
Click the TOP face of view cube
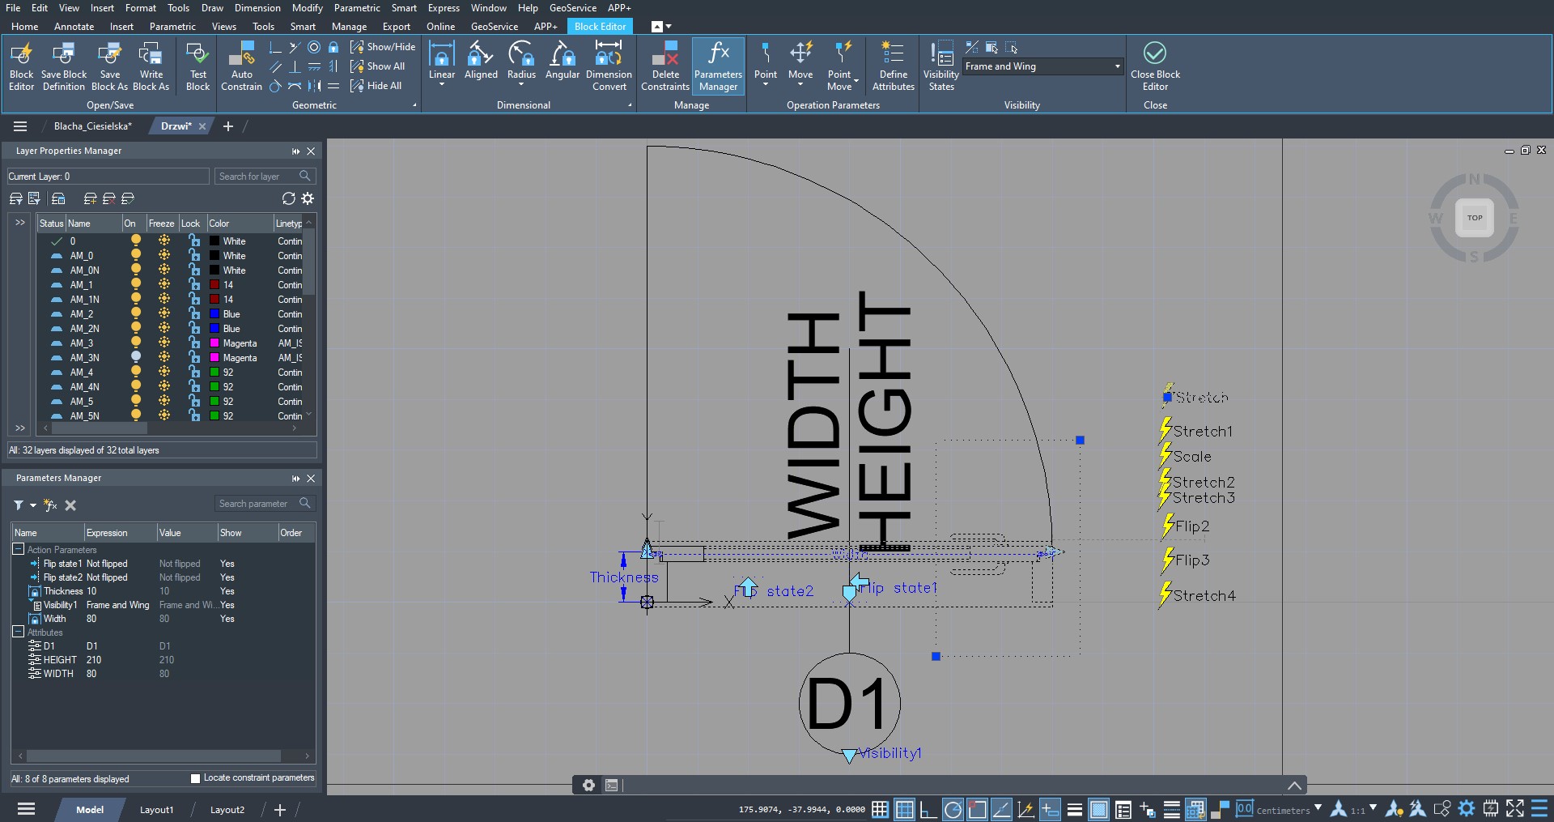coord(1475,218)
